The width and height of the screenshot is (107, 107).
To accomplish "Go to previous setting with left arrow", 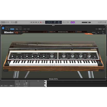I will 6,29.
